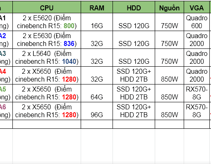The image size is (211, 164).
Task: Click the VGA header cell
Action: coord(197,7)
